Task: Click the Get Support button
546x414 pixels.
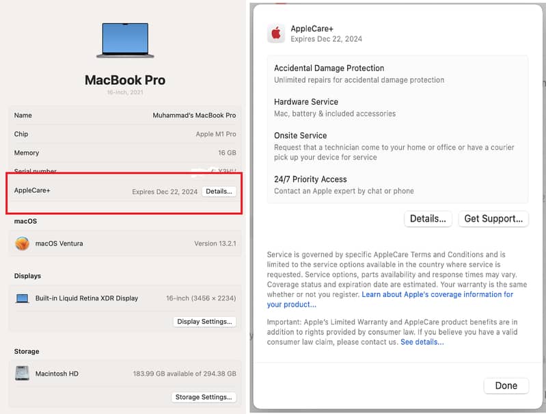Action: tap(493, 219)
